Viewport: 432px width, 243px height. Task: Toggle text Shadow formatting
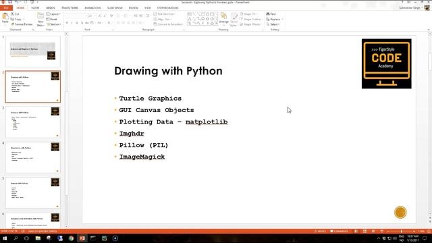pos(82,23)
